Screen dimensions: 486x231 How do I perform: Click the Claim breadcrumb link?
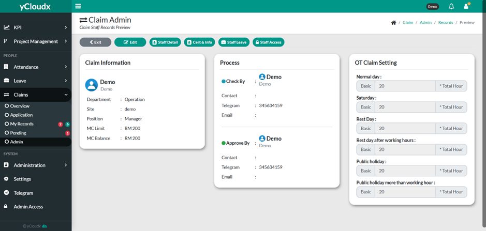(x=407, y=23)
